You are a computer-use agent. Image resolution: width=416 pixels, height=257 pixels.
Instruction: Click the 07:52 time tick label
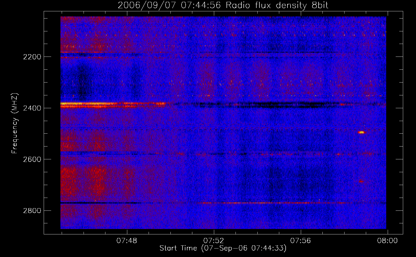pyautogui.click(x=214, y=241)
